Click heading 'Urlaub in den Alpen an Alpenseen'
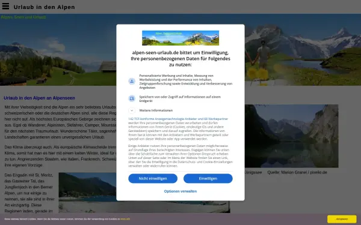The width and height of the screenshot is (361, 225). [39, 98]
